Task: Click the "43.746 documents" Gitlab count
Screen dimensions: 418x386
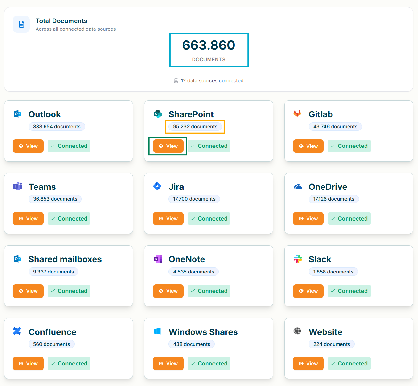Action: coord(335,127)
